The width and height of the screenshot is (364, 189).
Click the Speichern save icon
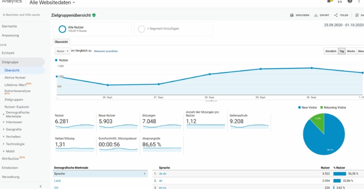pyautogui.click(x=292, y=16)
